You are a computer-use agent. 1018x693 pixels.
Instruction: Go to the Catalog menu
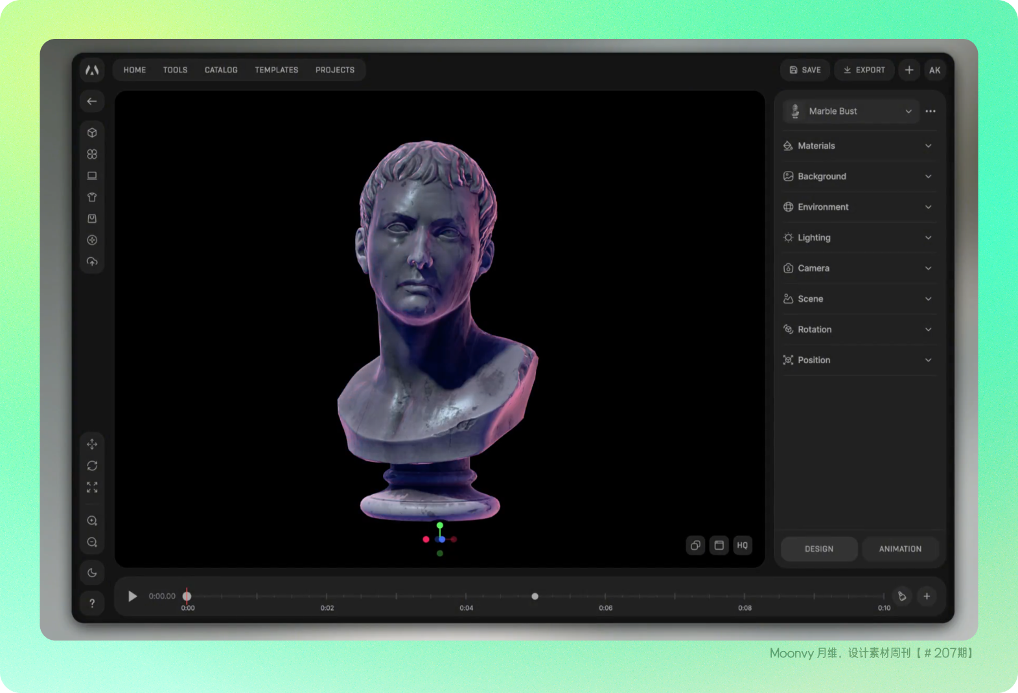pos(221,70)
